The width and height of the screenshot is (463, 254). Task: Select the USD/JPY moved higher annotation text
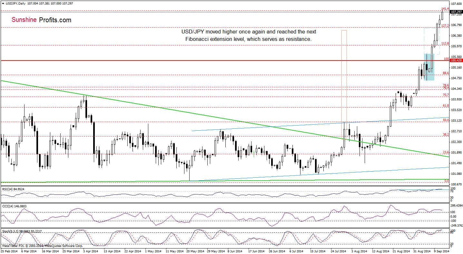[249, 35]
